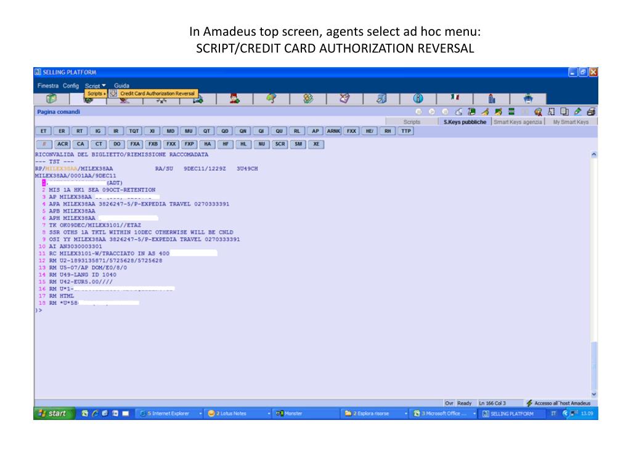The height and width of the screenshot is (473, 631).
Task: Click the copy pages icon
Action: pos(564,112)
